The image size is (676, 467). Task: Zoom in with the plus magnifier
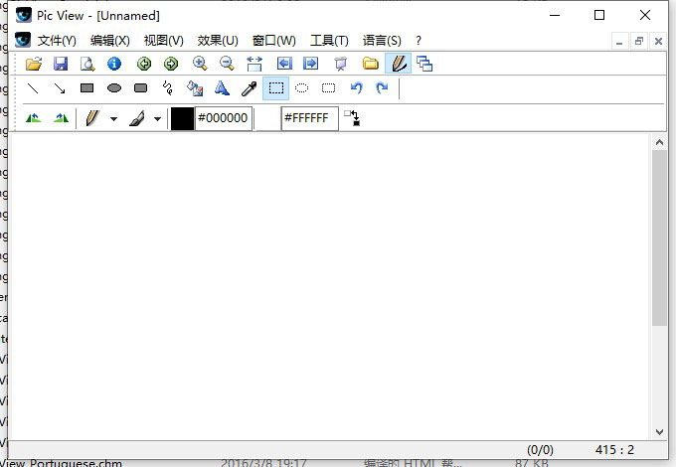coord(200,64)
